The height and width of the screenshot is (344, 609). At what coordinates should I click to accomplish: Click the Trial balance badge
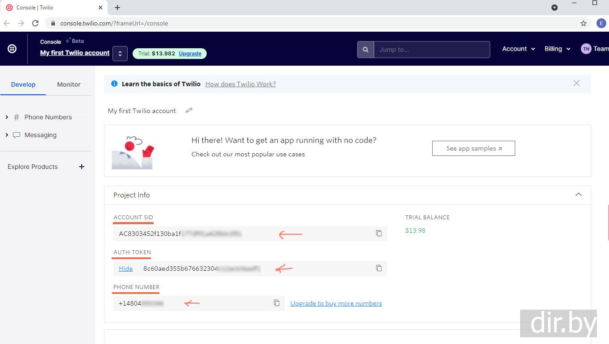(x=170, y=54)
